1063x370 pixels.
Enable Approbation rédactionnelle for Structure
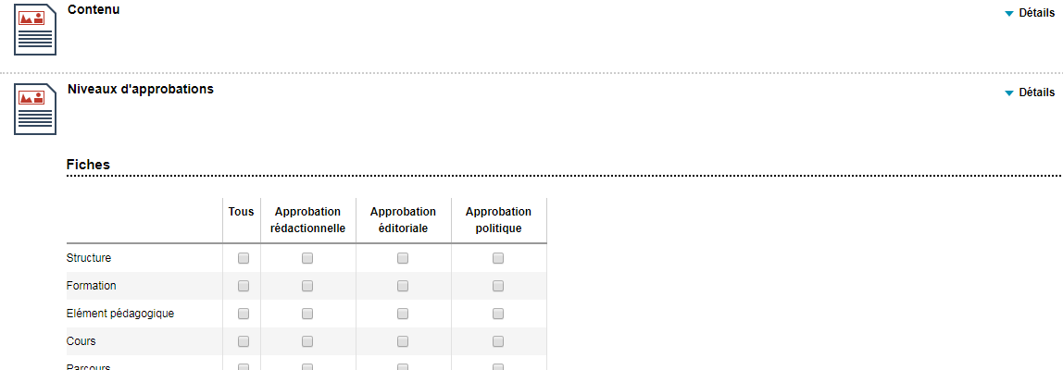coord(307,258)
